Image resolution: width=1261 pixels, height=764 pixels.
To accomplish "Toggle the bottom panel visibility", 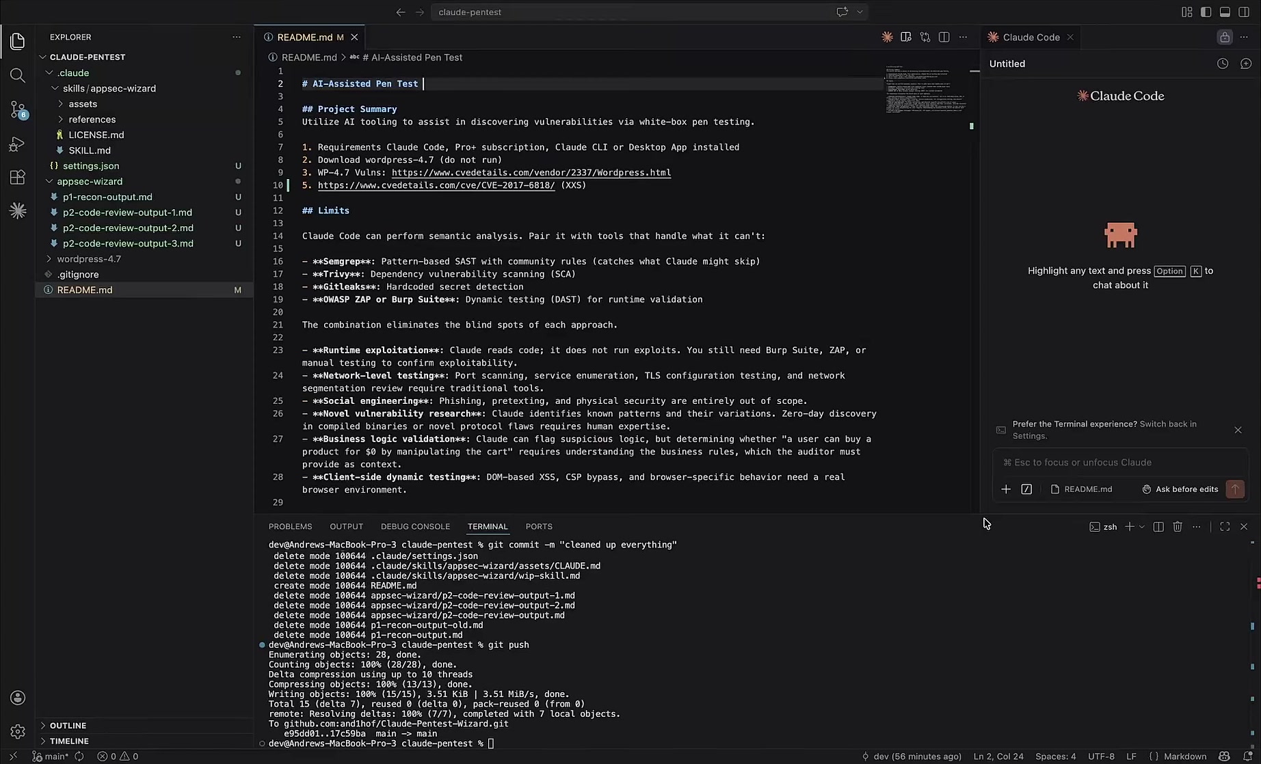I will tap(1225, 12).
